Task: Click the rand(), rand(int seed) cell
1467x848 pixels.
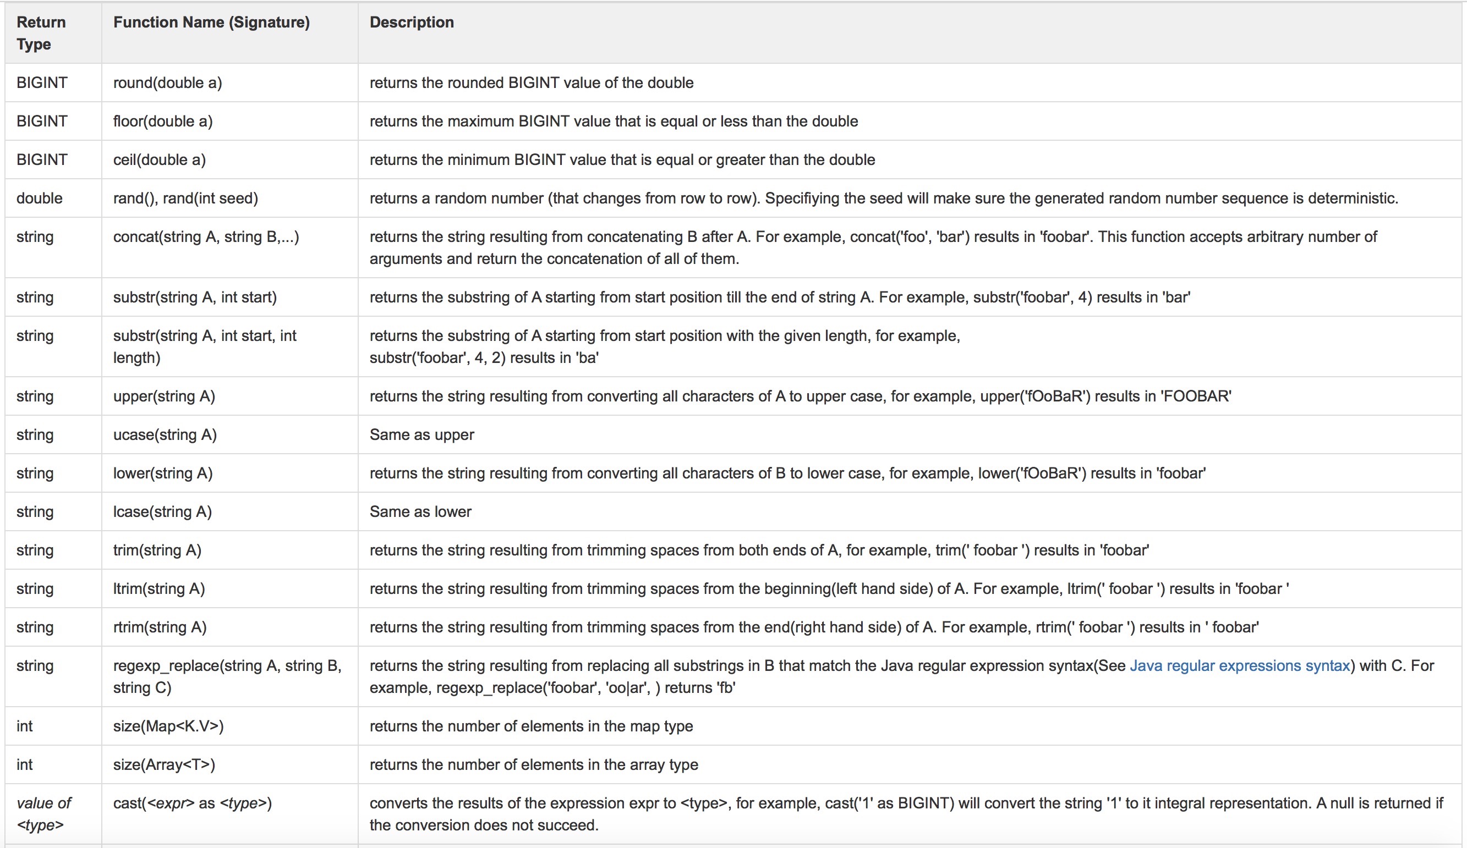Action: [x=185, y=198]
